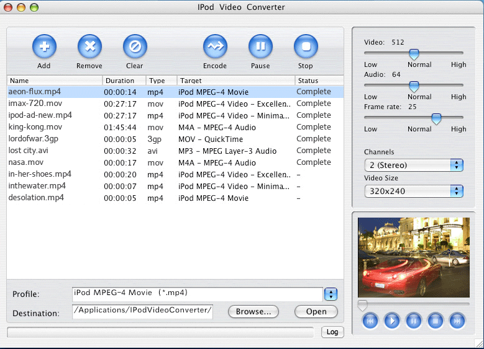
Task: Select the desolation.mp4 file
Action: coord(36,198)
